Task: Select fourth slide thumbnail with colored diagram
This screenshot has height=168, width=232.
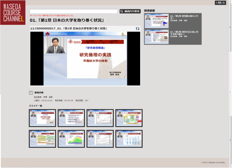Action: (x=129, y=118)
